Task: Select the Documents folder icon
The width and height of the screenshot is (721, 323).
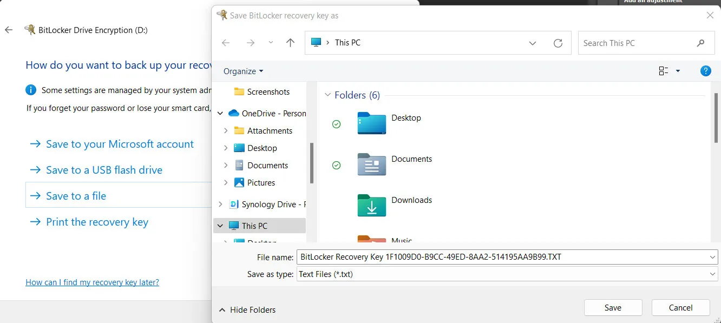Action: (372, 164)
